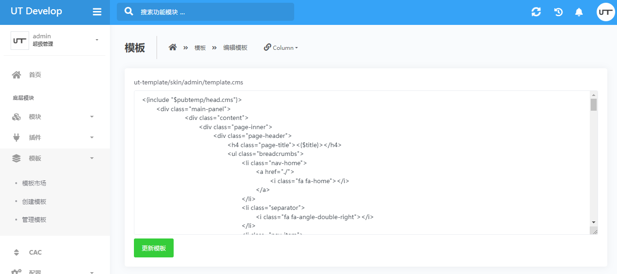Click the UT profile avatar in the top bar
This screenshot has width=617, height=274.
click(605, 12)
